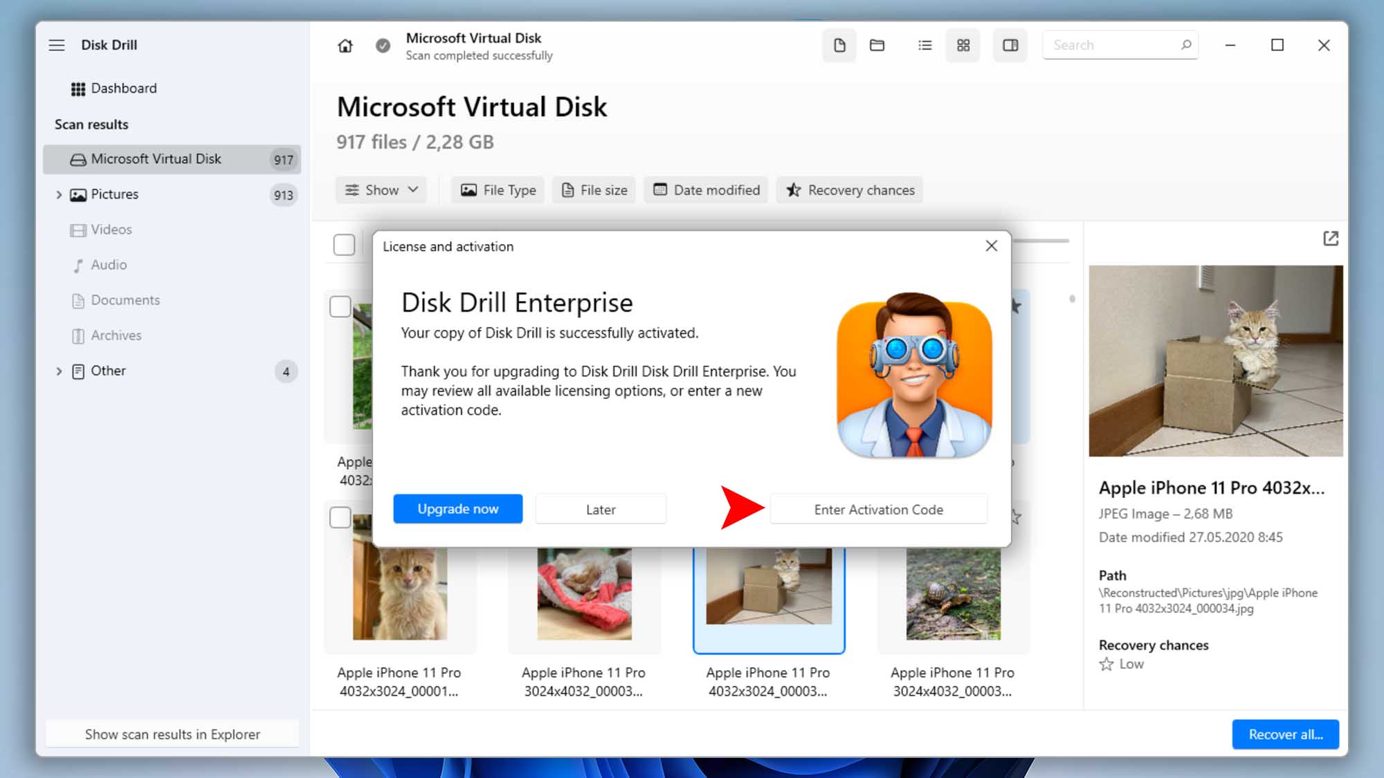Click the large preview image of cat
Viewport: 1384px width, 778px height.
1216,361
